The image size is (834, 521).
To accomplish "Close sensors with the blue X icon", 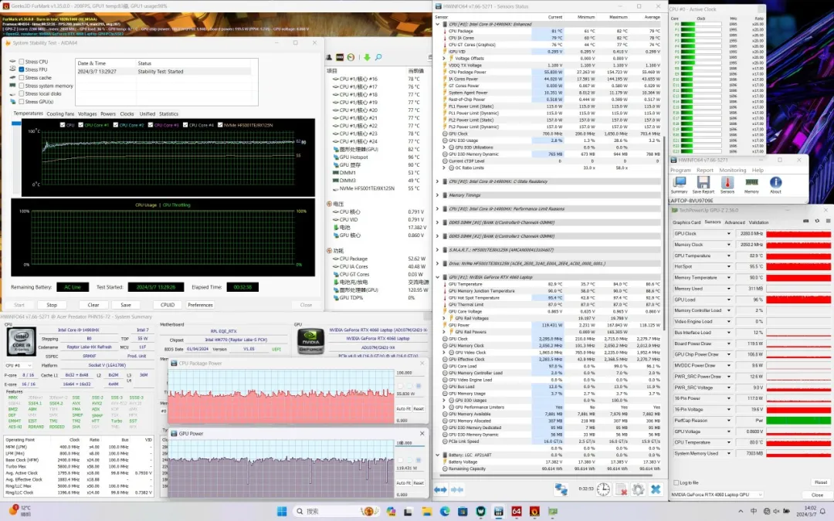I will pos(656,489).
